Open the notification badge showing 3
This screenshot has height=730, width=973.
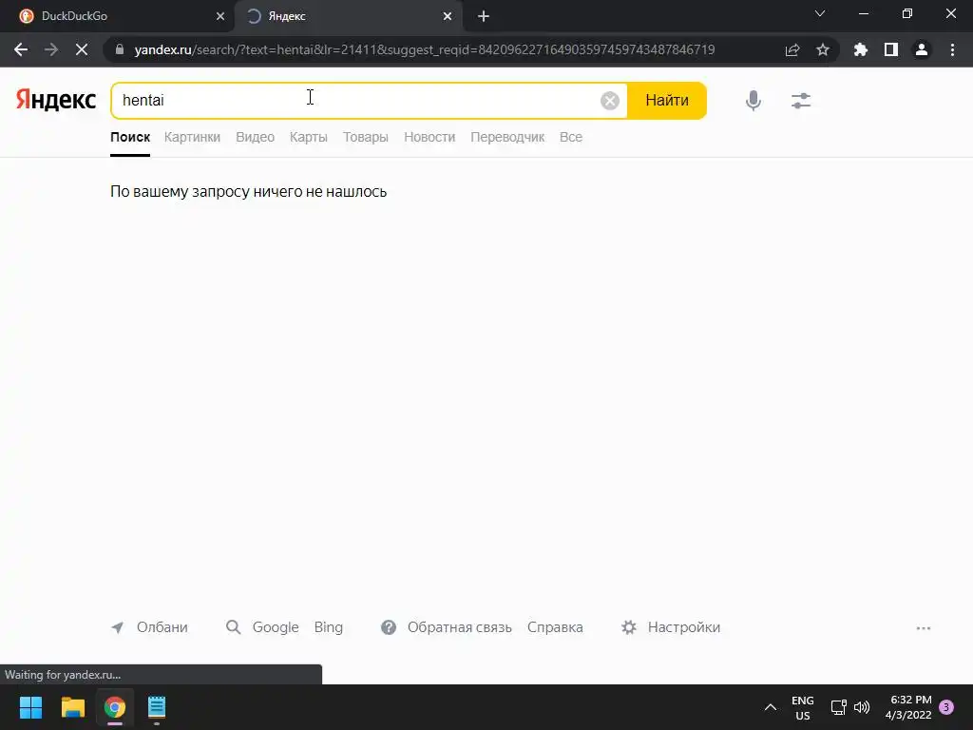pos(946,707)
